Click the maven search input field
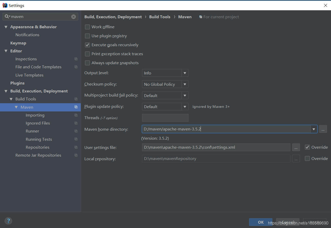Screen dimensions: 331x228 coord(40,17)
